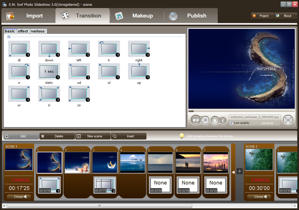299x210 pixels.
Task: Click the softpedia_wallpaper_2_800x600.jpg filename
Action: [x=254, y=117]
